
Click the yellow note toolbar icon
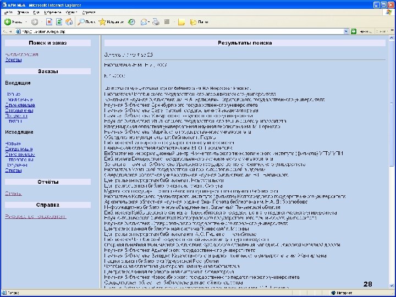pyautogui.click(x=181, y=22)
